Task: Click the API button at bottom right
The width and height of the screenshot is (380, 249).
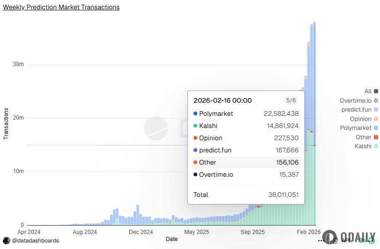Action: click(345, 241)
